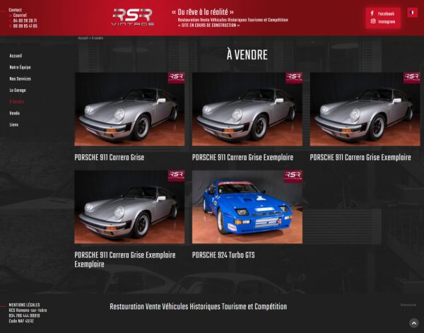Click phone number 06 09 95 41 65

(x=25, y=26)
